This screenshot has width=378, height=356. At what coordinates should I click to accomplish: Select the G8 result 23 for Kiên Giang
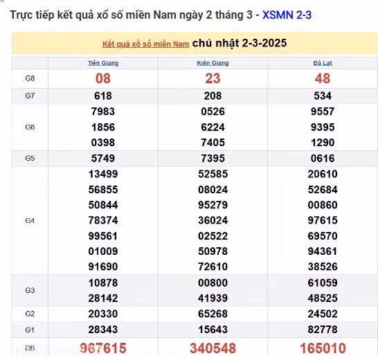pos(213,79)
